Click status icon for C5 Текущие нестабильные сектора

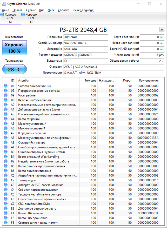tap(6, 194)
